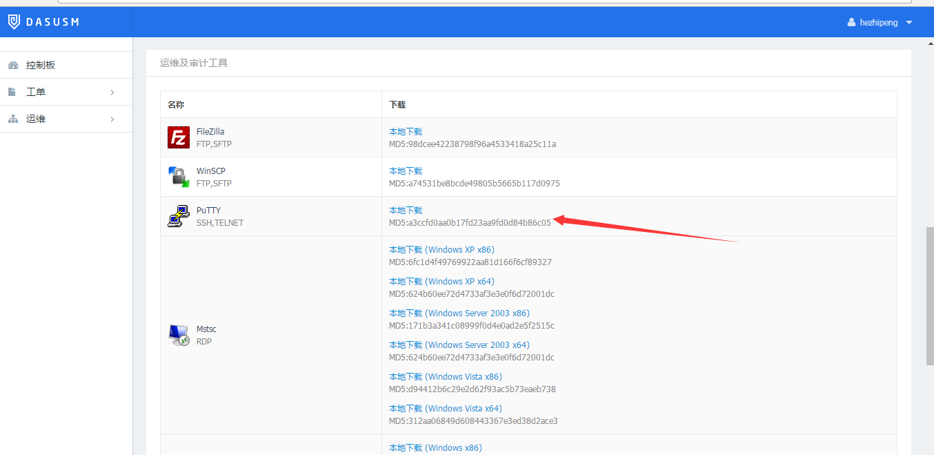The width and height of the screenshot is (934, 455).
Task: Download Mstsc for Windows Server 2003 x86
Action: point(459,313)
